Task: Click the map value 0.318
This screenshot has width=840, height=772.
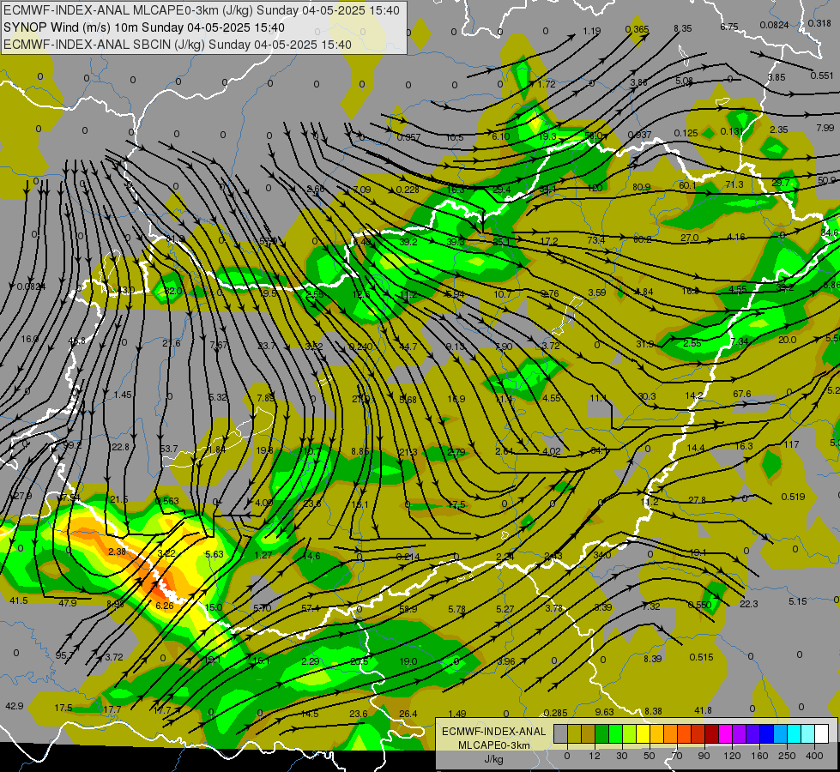Action: pos(819,23)
